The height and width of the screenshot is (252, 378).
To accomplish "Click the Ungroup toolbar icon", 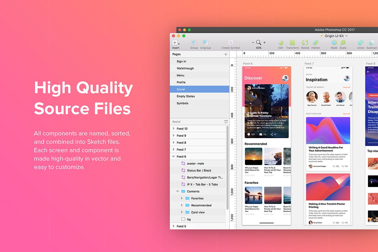I will pyautogui.click(x=205, y=43).
